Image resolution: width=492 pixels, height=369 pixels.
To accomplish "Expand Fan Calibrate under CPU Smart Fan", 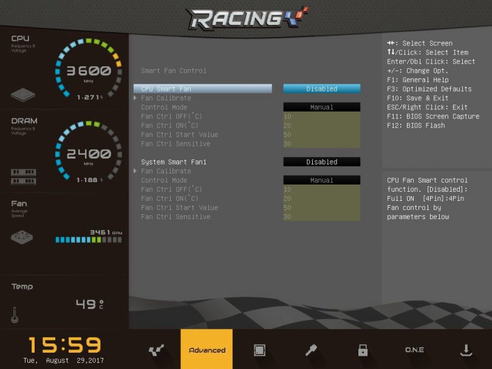I will (165, 98).
